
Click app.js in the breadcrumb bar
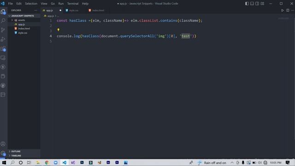pos(50,16)
